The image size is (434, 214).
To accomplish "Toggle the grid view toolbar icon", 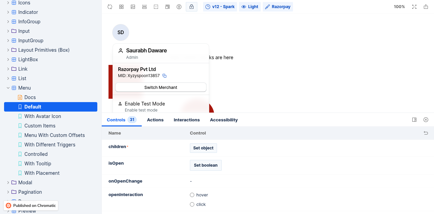I will tap(121, 7).
